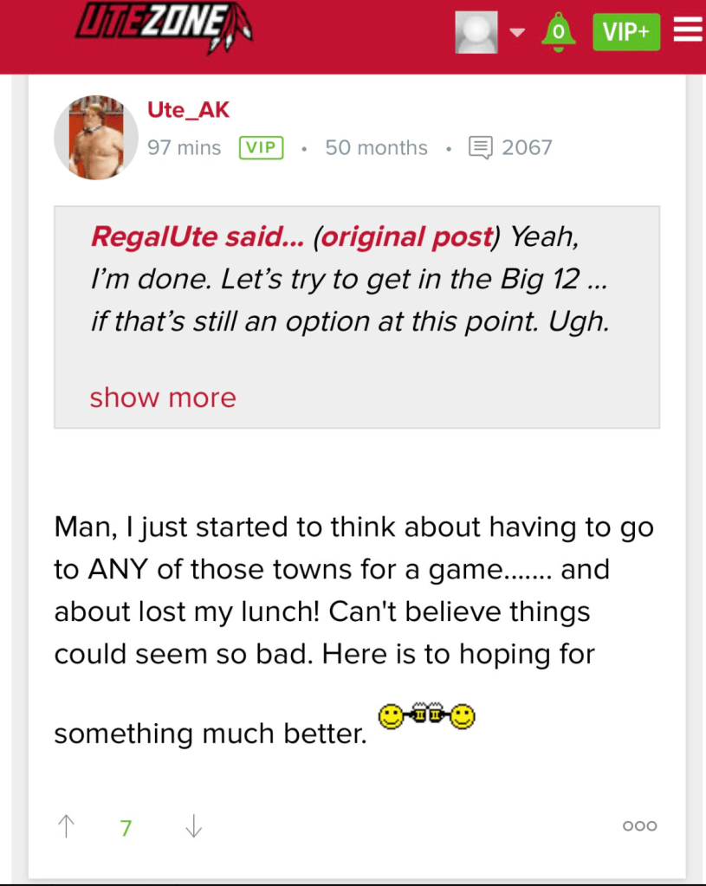Click the vote count 7
This screenshot has width=706, height=886.
coord(126,829)
